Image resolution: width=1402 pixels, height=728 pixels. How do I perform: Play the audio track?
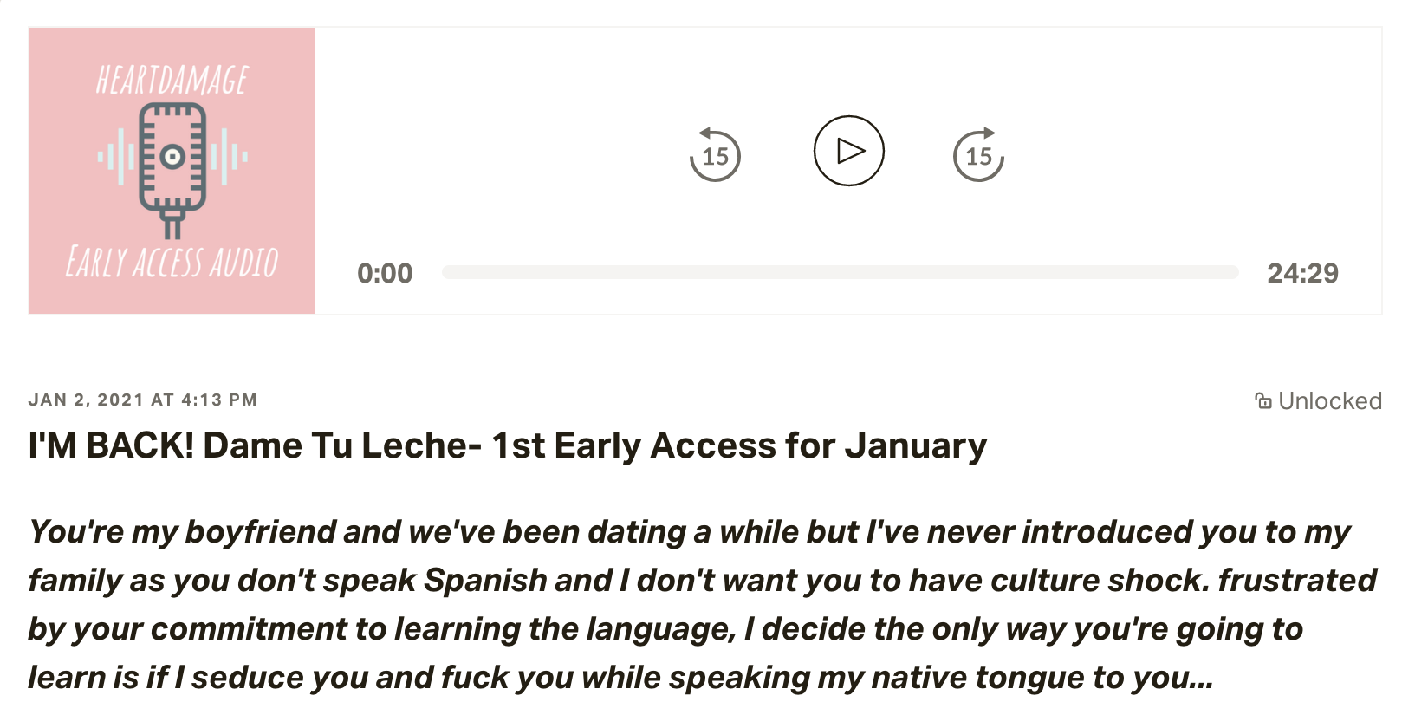[848, 151]
